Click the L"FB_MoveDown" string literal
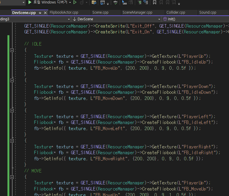The width and height of the screenshot is (229, 196). tap(108, 98)
